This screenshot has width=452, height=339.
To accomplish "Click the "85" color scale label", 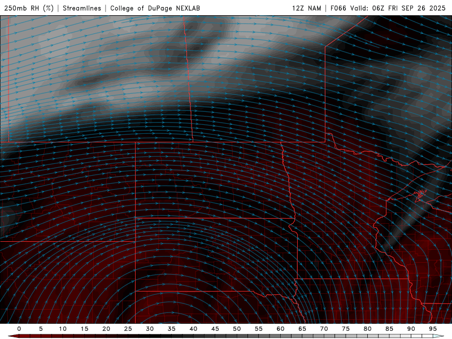I will (x=389, y=329).
